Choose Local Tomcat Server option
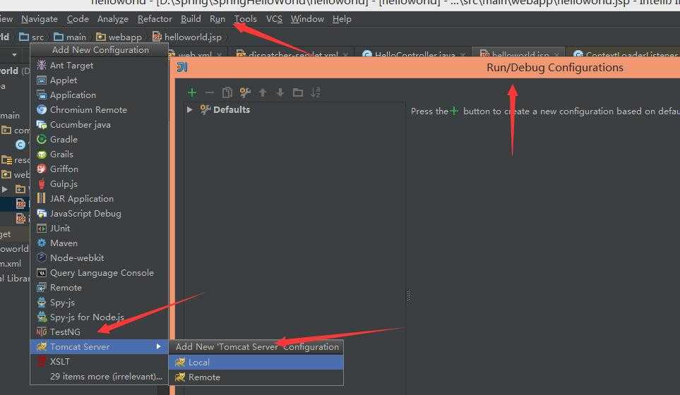680x395 pixels. [x=256, y=362]
